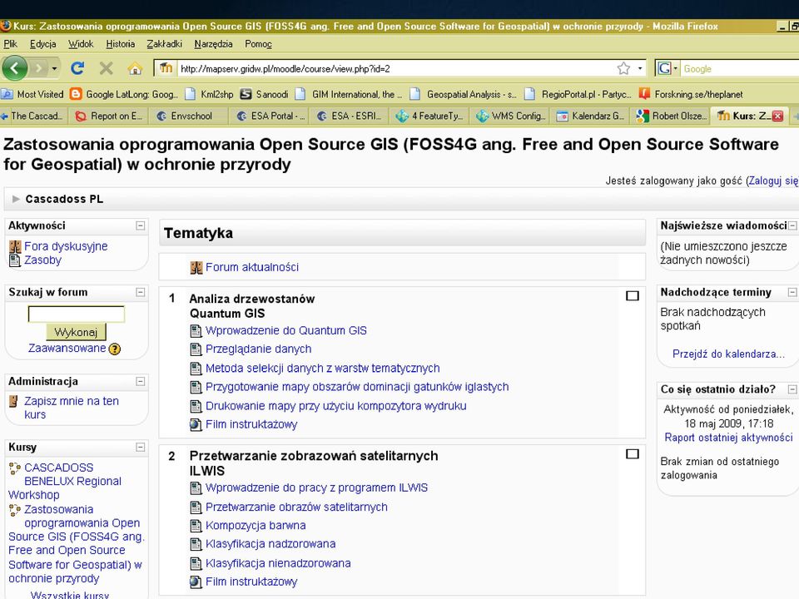
Task: Open Google LatLong bookmark
Action: click(x=125, y=94)
